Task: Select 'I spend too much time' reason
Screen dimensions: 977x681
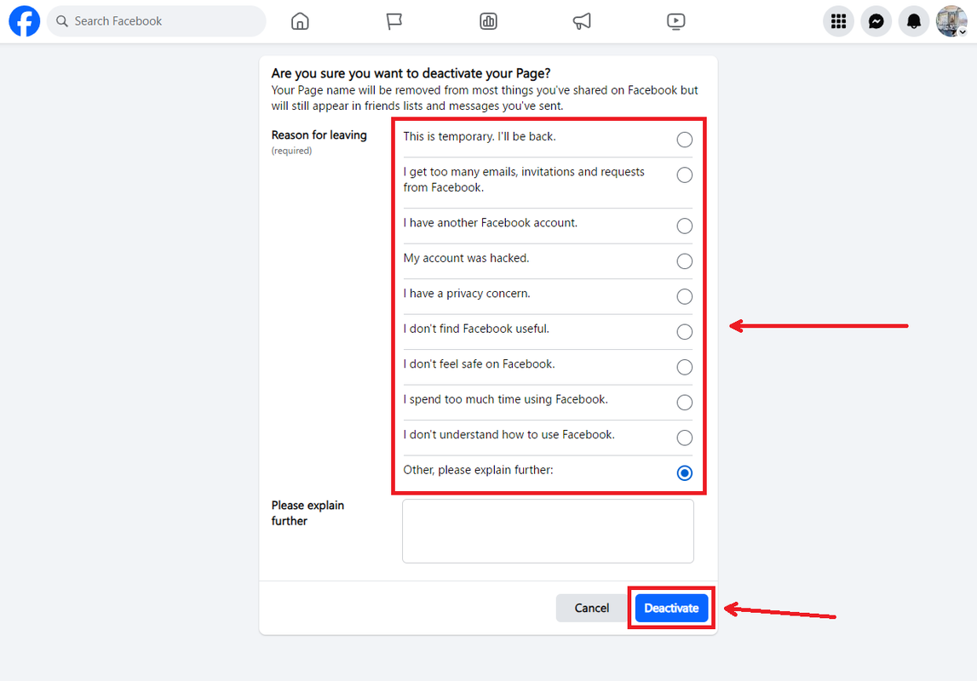Action: [684, 402]
